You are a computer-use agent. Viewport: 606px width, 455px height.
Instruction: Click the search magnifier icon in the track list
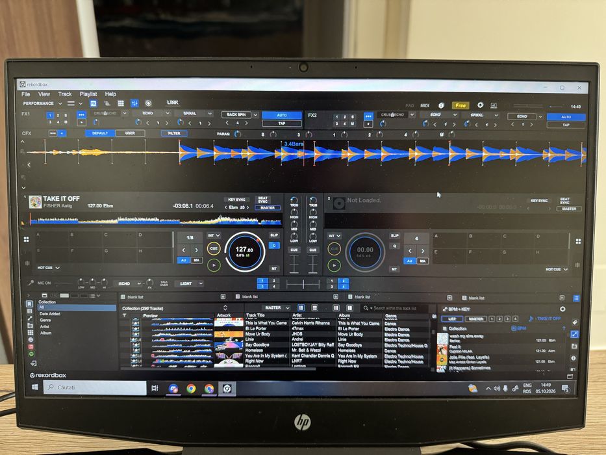366,308
